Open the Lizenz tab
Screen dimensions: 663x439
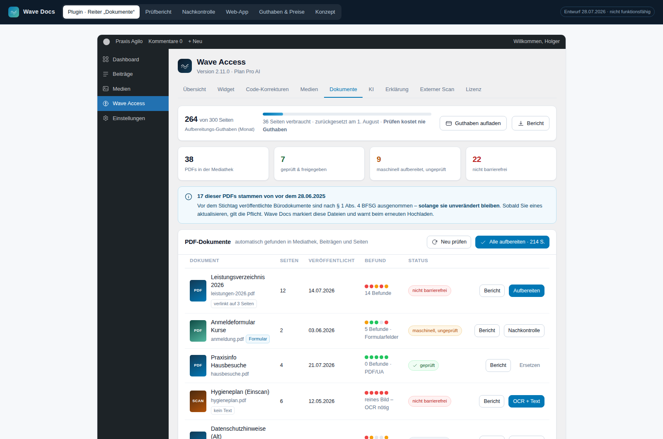[474, 89]
